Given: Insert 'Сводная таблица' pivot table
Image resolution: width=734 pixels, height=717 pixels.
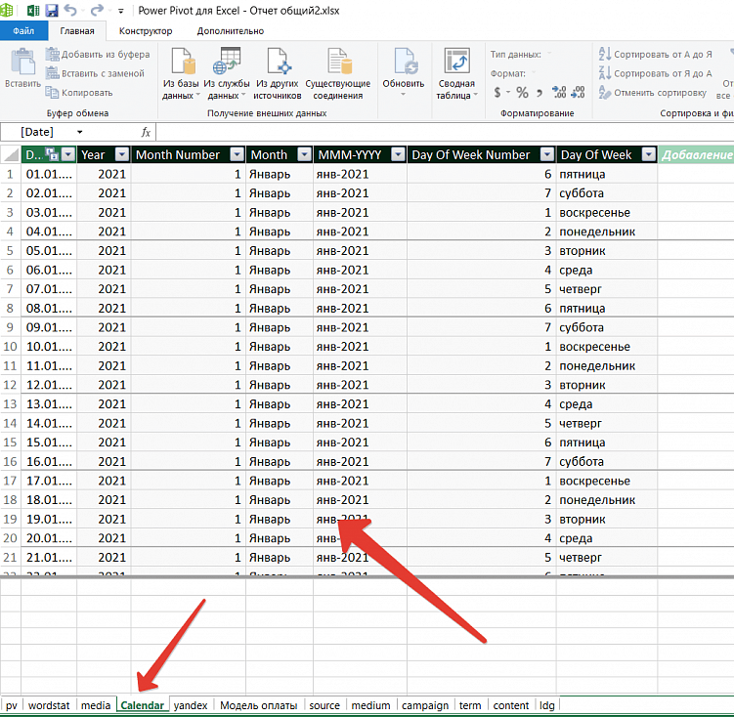Looking at the screenshot, I should point(455,64).
